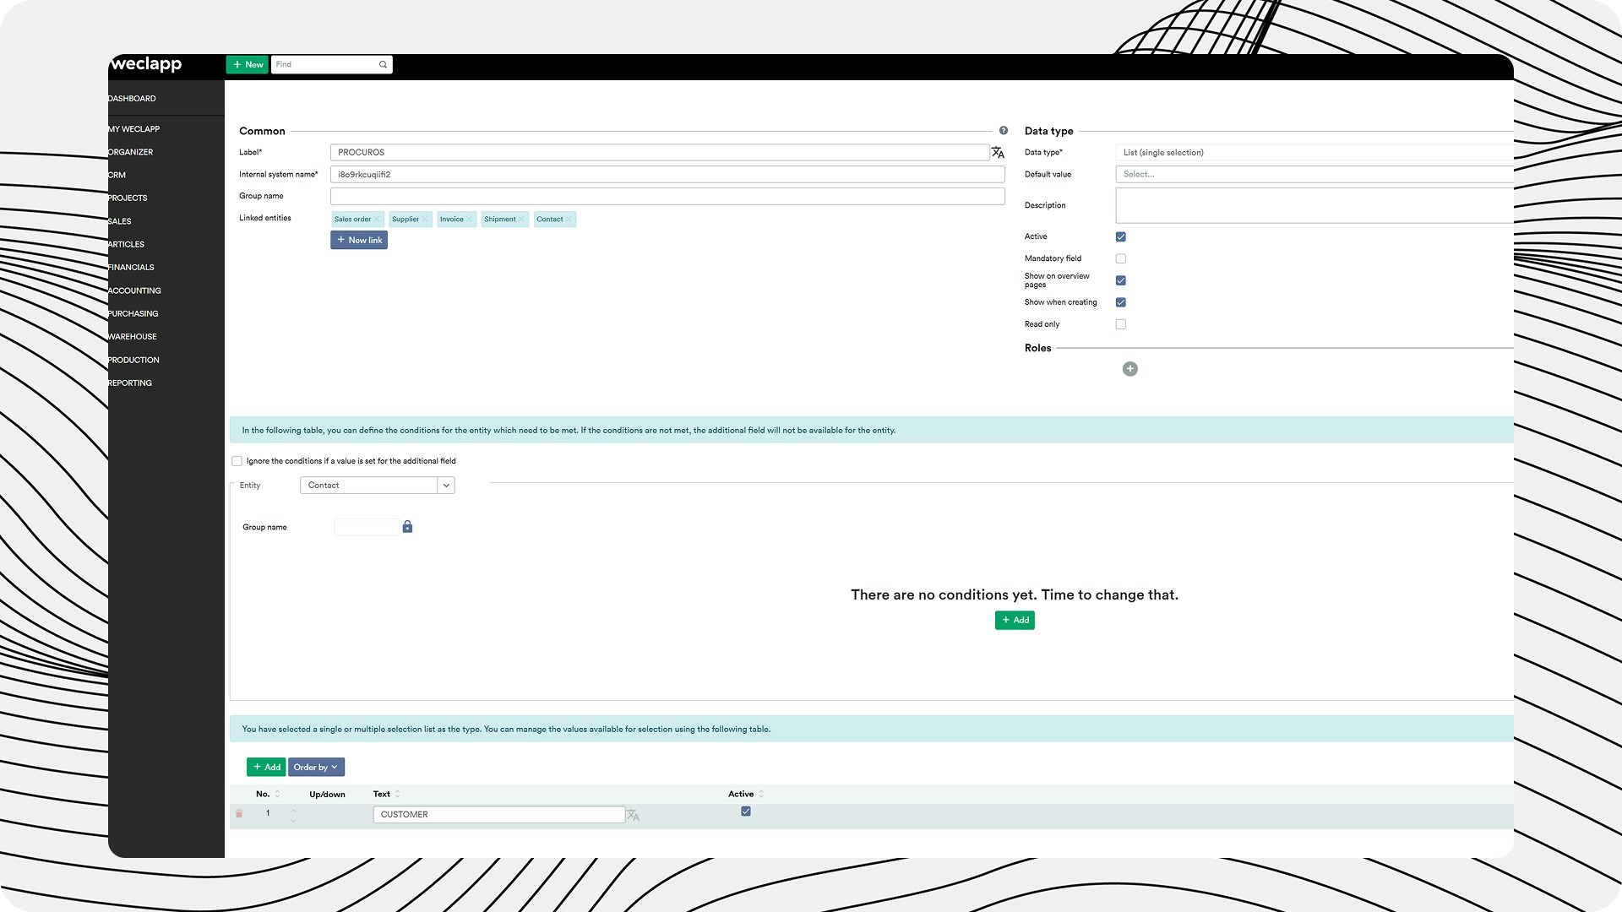This screenshot has height=912, width=1622.
Task: Check 'Ignore the conditions' checkbox
Action: click(x=237, y=461)
